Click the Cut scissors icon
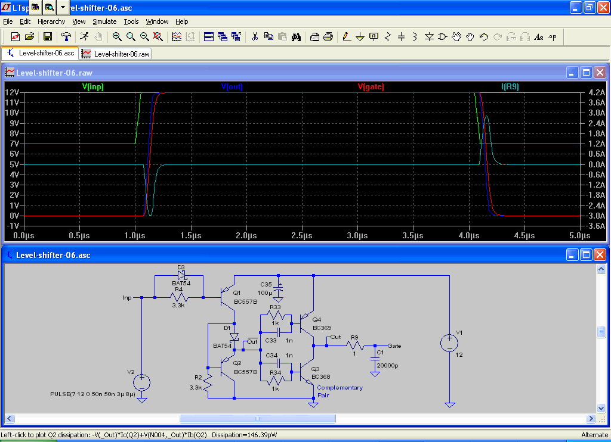 (254, 37)
